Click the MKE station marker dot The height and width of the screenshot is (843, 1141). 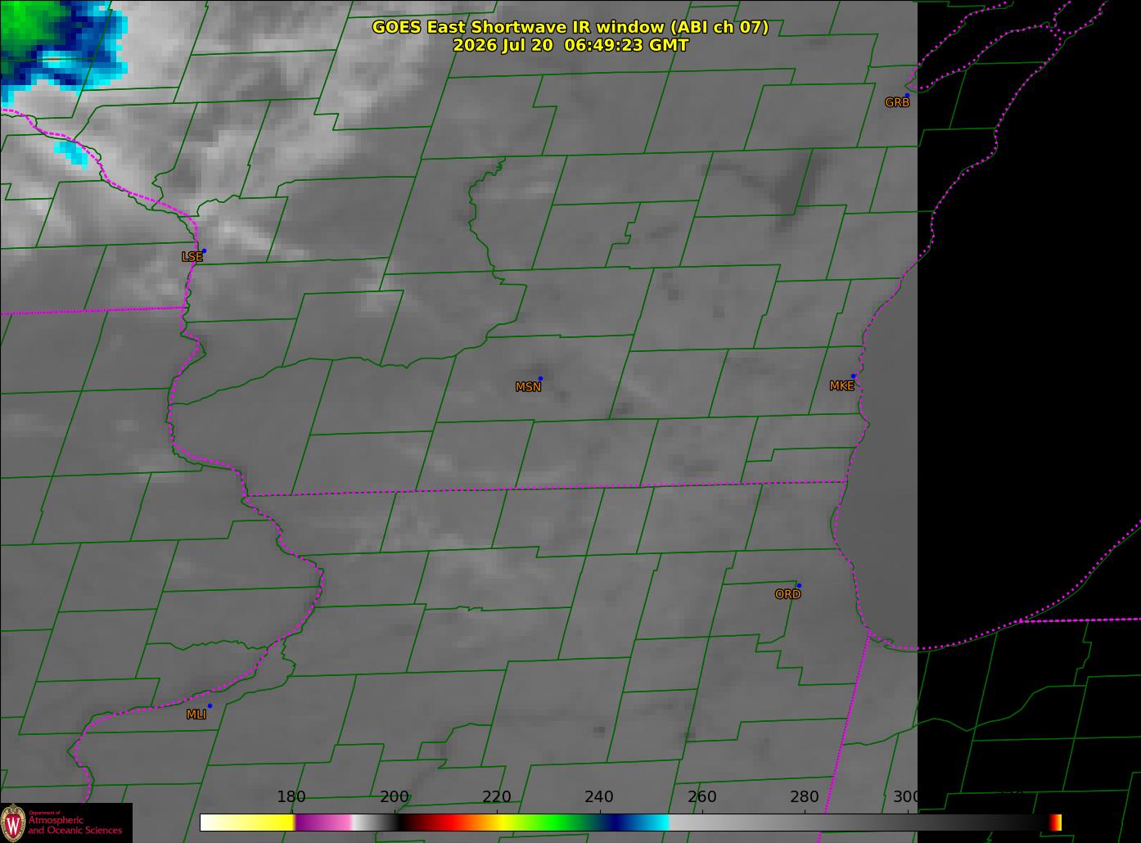(x=853, y=376)
